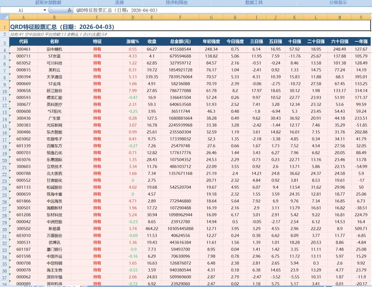Click the 代码 column heading cell
Viewport: 372px width, 287px height.
23,42
